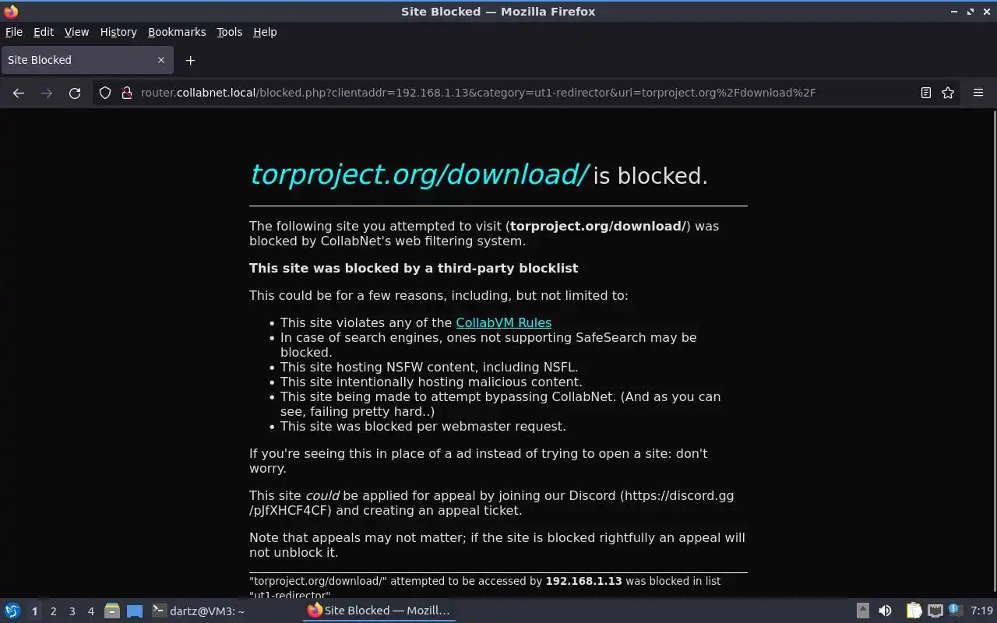Open the File menu
Viewport: 997px width, 623px height.
point(14,32)
